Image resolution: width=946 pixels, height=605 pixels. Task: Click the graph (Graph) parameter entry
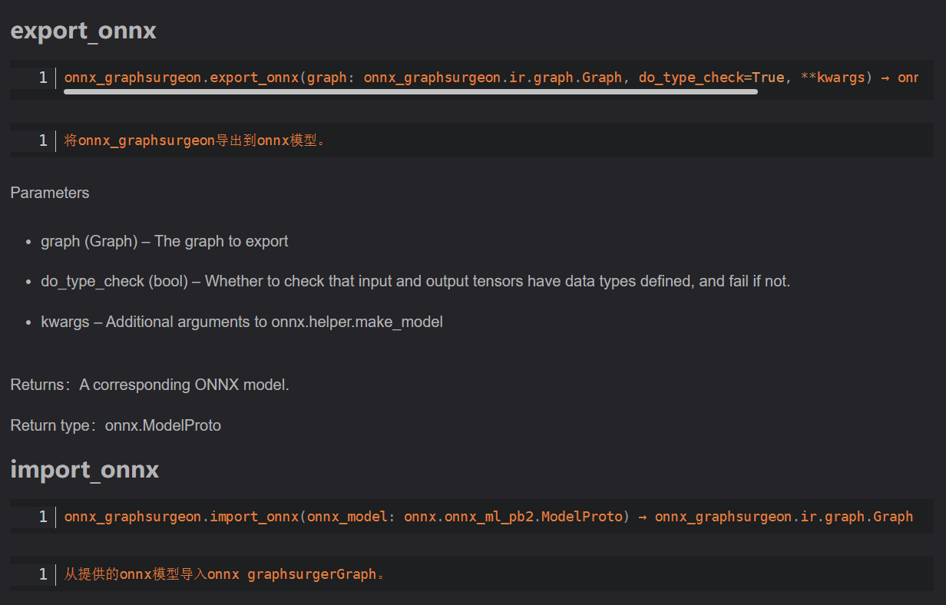164,240
